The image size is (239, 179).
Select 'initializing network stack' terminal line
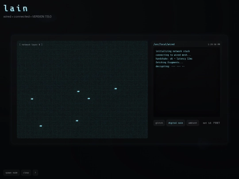click(x=173, y=51)
